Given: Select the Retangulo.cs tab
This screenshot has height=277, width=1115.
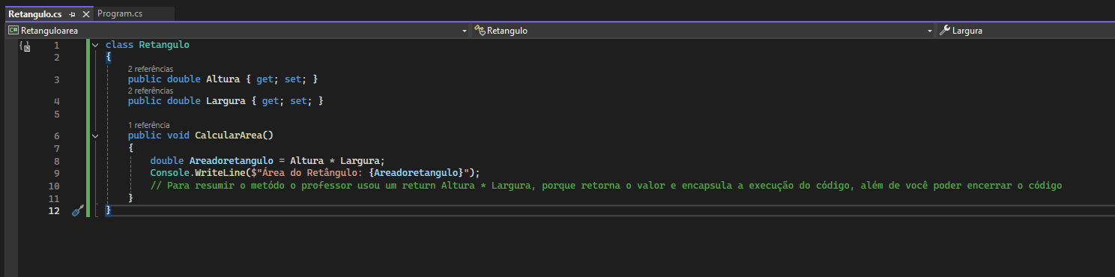Looking at the screenshot, I should coord(34,14).
